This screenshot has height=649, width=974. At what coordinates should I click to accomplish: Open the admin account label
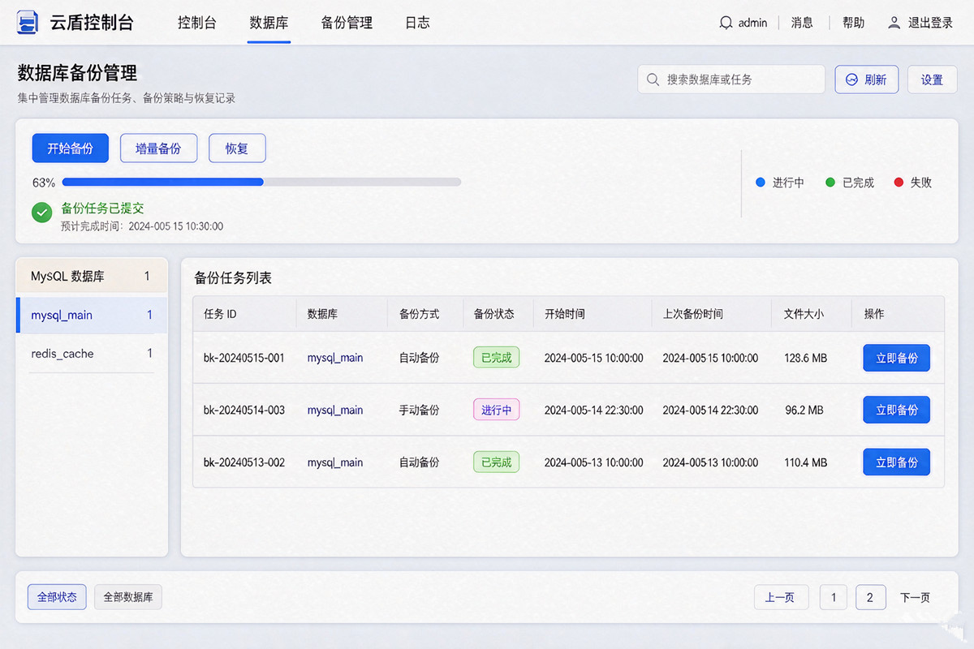(x=752, y=23)
